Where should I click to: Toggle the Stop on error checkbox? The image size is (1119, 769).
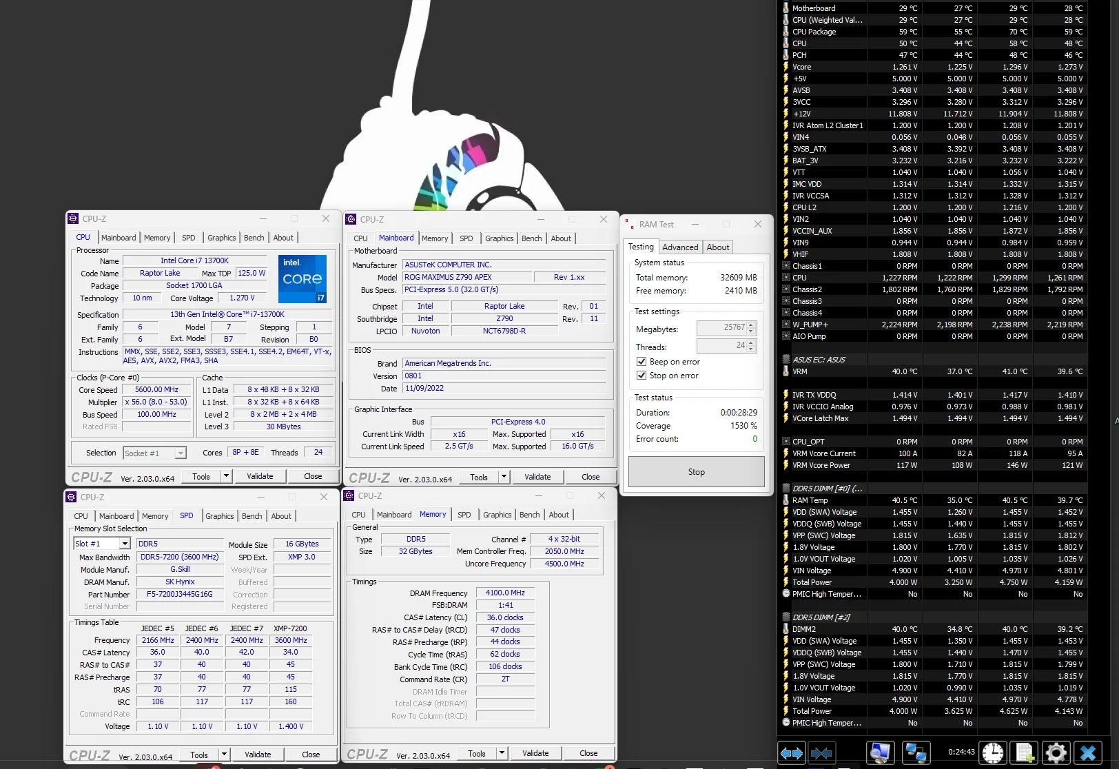point(641,376)
